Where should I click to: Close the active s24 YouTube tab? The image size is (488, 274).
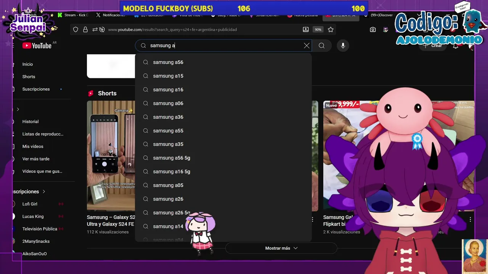pos(354,15)
